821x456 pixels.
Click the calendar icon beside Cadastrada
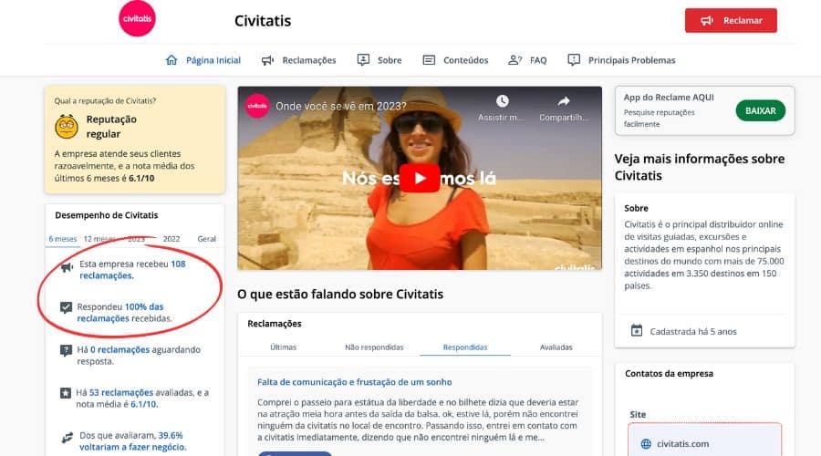click(637, 331)
